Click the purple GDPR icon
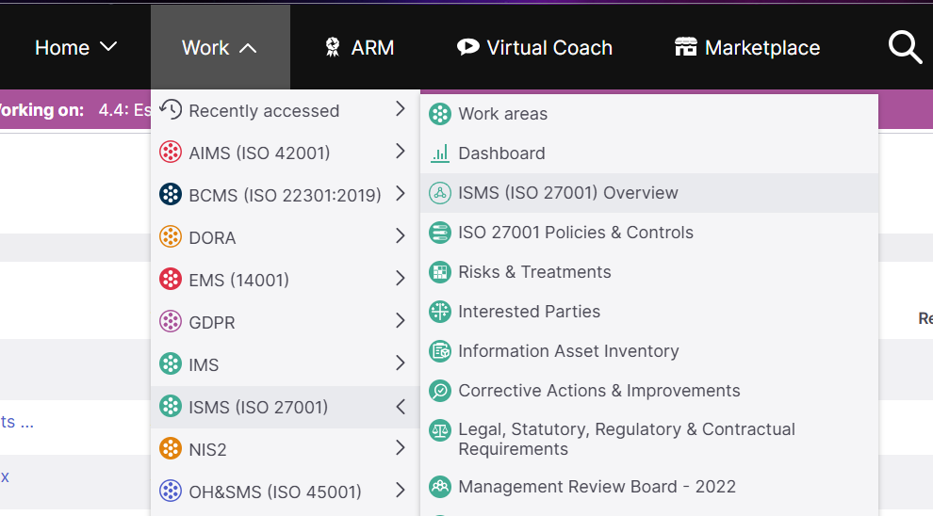933x516 pixels. coord(171,322)
